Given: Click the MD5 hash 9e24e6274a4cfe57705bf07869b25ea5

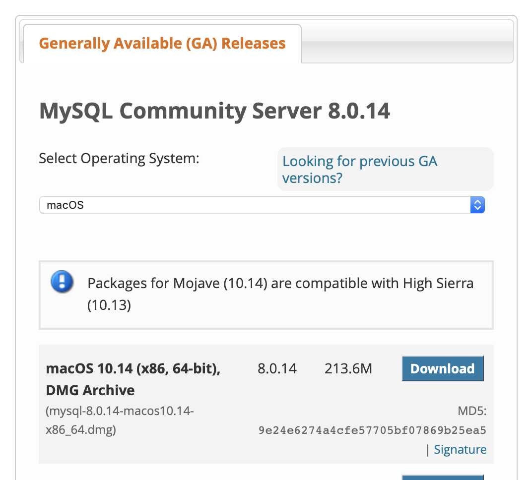Looking at the screenshot, I should click(x=372, y=430).
